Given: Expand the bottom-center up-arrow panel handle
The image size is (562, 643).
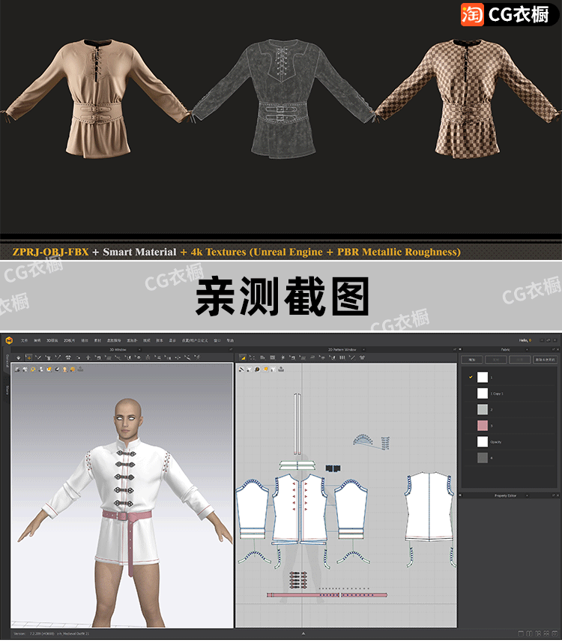Looking at the screenshot, I should point(303,633).
